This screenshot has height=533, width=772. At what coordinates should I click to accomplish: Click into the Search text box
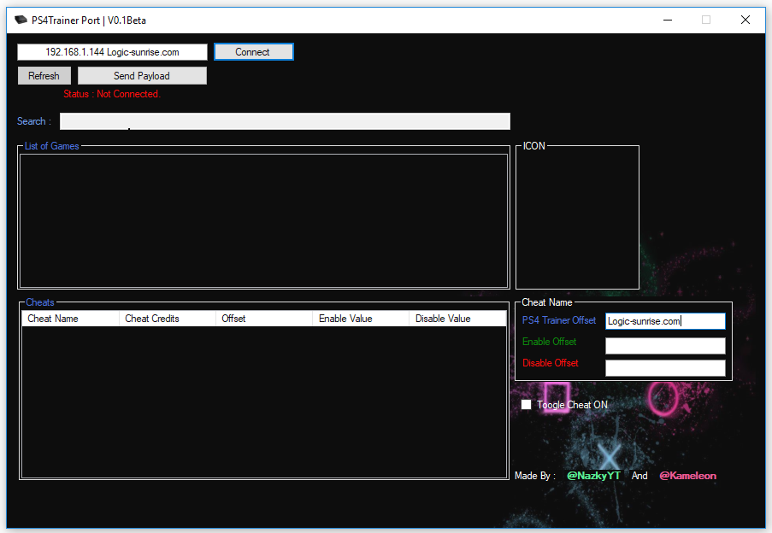(285, 121)
